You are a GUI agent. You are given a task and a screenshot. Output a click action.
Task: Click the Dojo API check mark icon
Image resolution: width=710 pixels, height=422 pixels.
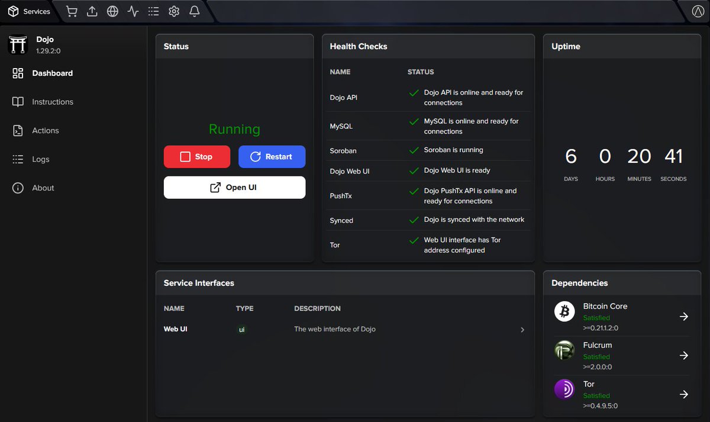(414, 93)
